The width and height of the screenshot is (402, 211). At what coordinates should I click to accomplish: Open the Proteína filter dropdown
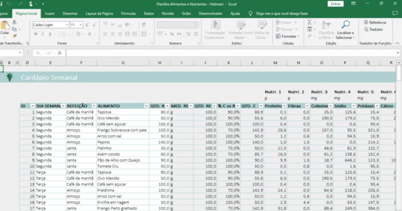coord(284,106)
